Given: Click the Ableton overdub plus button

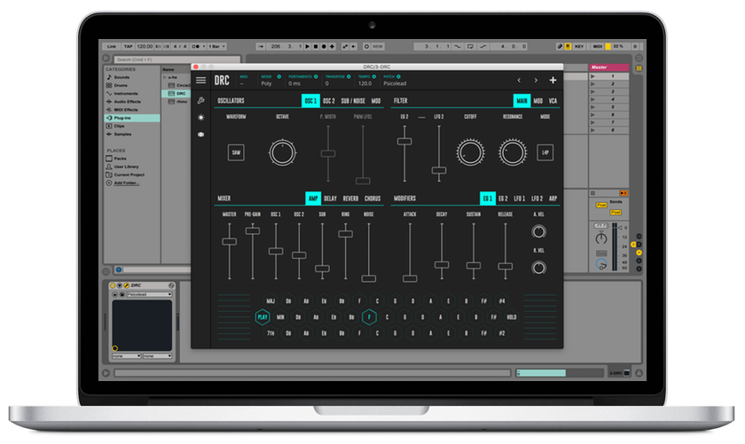Looking at the screenshot, I should tap(332, 47).
